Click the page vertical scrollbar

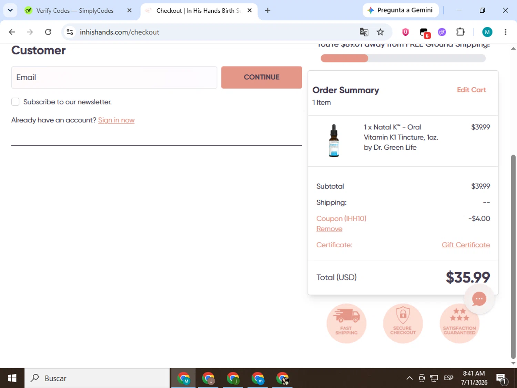click(513, 257)
